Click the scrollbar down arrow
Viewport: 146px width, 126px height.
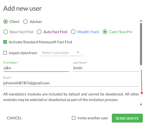(x=141, y=105)
